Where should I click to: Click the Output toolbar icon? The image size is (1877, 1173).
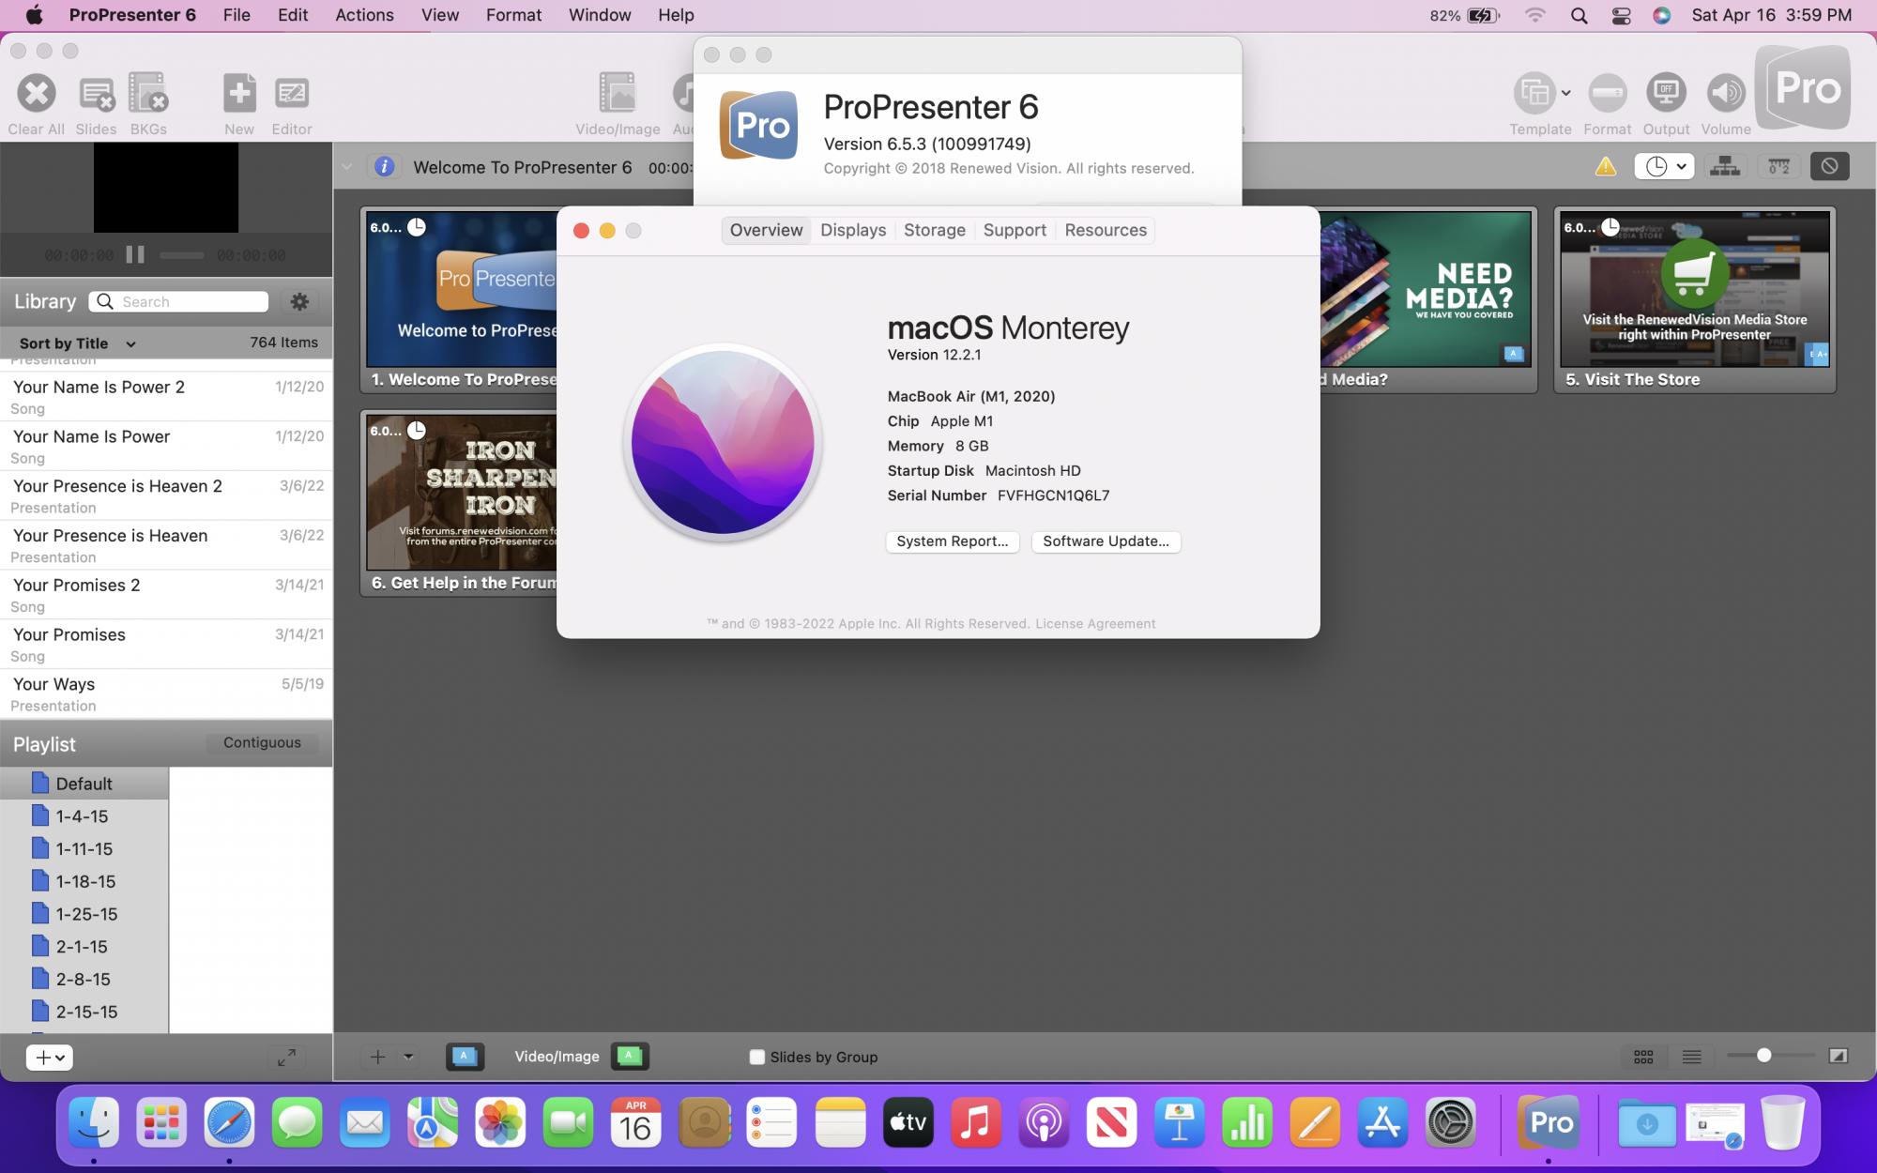(1666, 94)
